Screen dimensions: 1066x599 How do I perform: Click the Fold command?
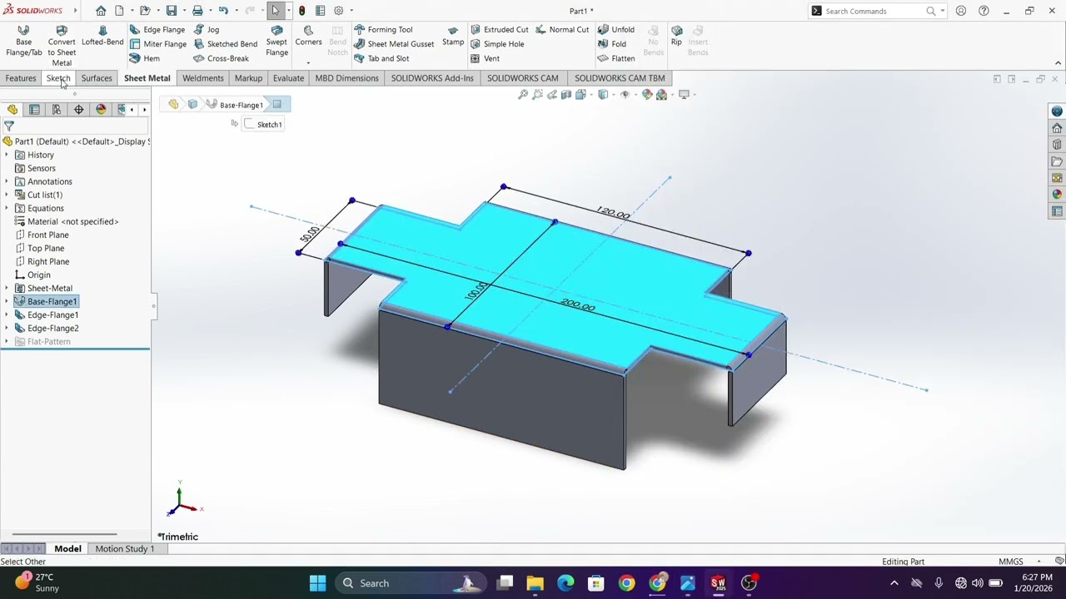tap(611, 44)
